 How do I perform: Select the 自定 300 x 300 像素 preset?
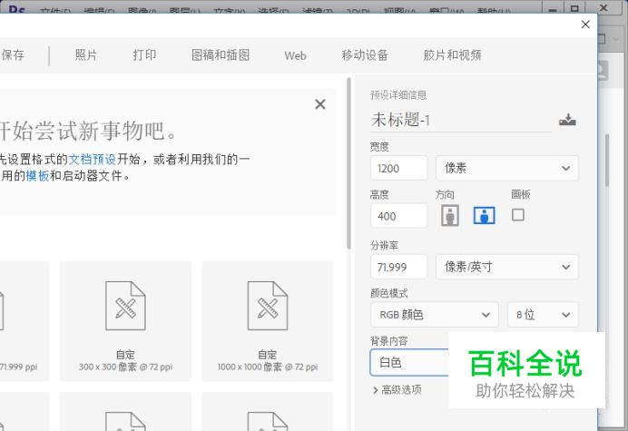[x=125, y=321]
